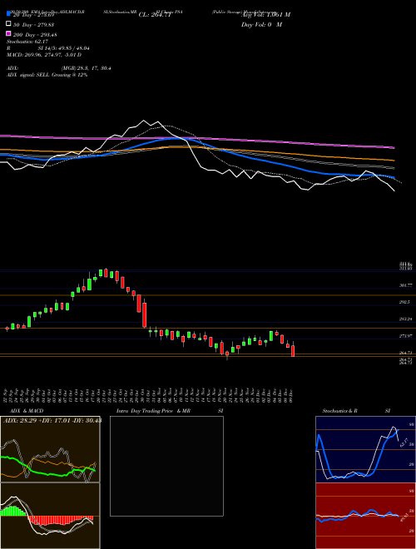The height and width of the screenshot is (549, 416).
Task: Click the 'Day Vol: 0 M' text
Action: coord(261,24)
